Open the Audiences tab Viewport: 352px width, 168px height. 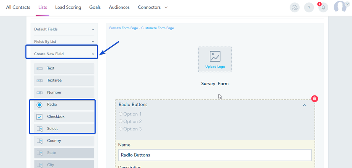pos(119,7)
